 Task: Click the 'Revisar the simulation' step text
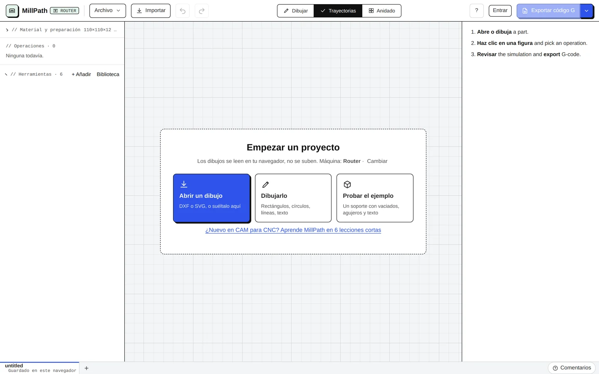[x=529, y=54]
